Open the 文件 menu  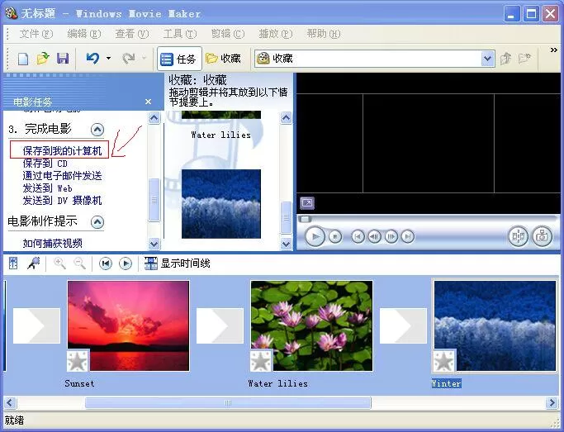point(36,34)
